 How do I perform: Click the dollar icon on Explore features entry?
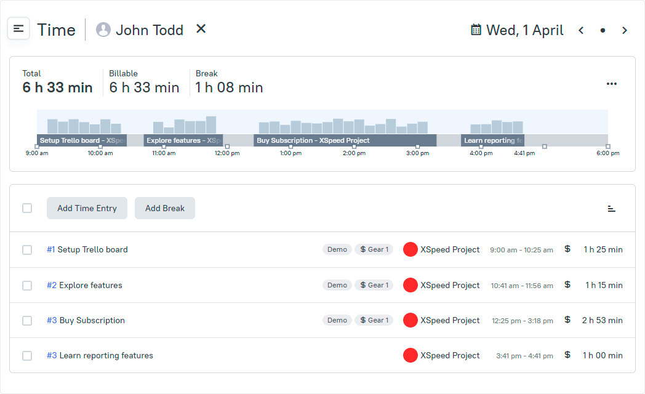pyautogui.click(x=567, y=285)
